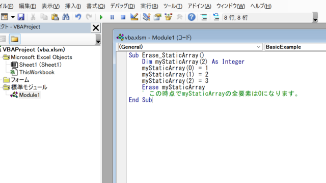326x183 pixels.
Task: Select VBAProject (vba.xlsm) root node
Action: click(34, 50)
